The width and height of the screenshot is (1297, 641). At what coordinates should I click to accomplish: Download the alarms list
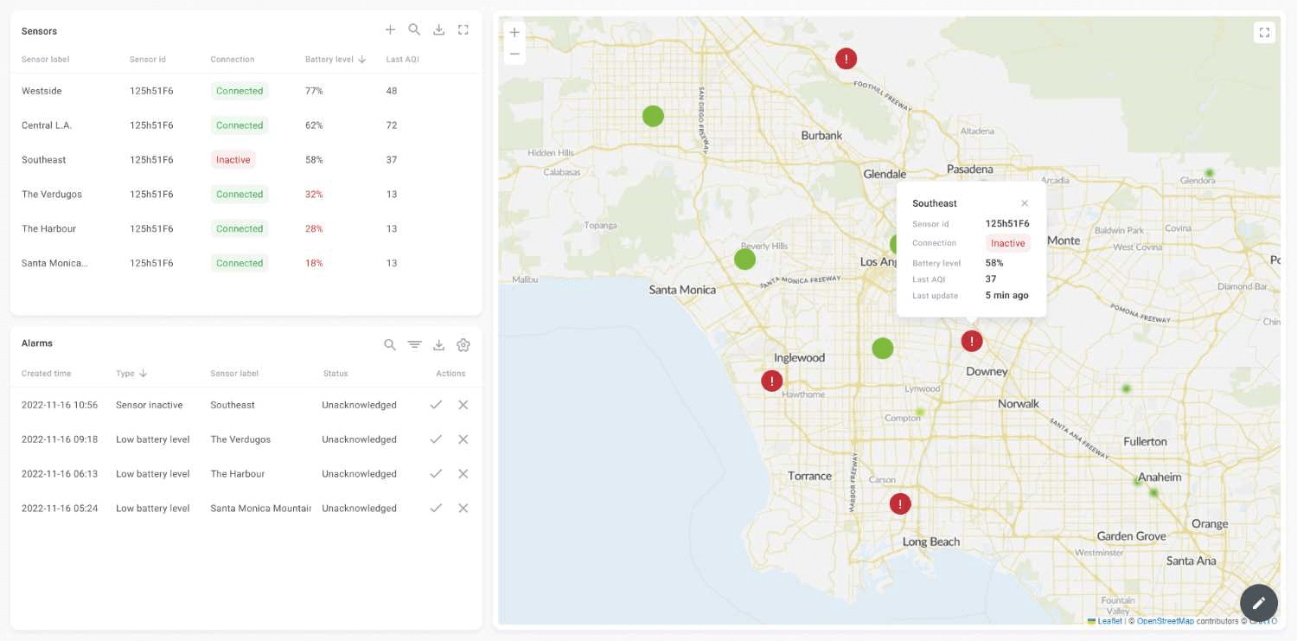tap(438, 343)
